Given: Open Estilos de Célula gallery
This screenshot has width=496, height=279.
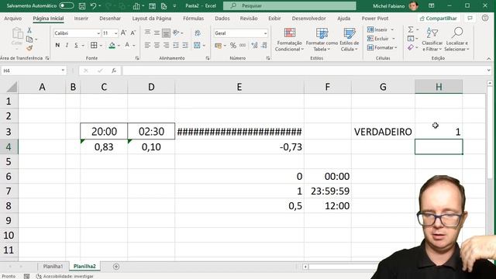Looking at the screenshot, I should click(x=350, y=40).
